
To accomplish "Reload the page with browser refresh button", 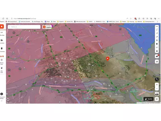I will (x=3, y=18).
